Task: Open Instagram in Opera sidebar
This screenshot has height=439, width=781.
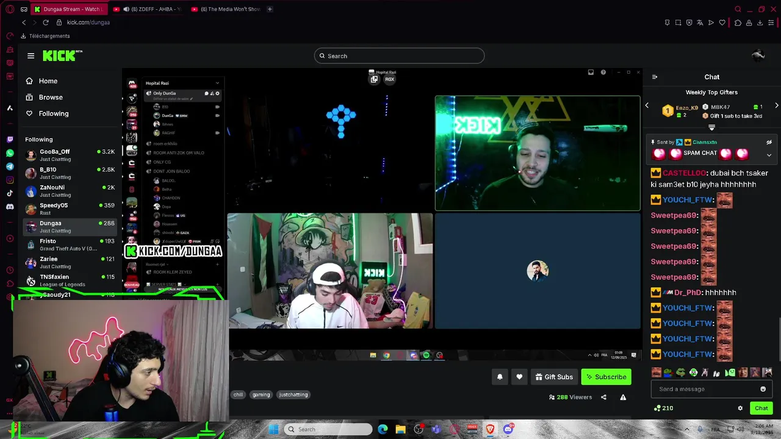Action: (x=10, y=180)
